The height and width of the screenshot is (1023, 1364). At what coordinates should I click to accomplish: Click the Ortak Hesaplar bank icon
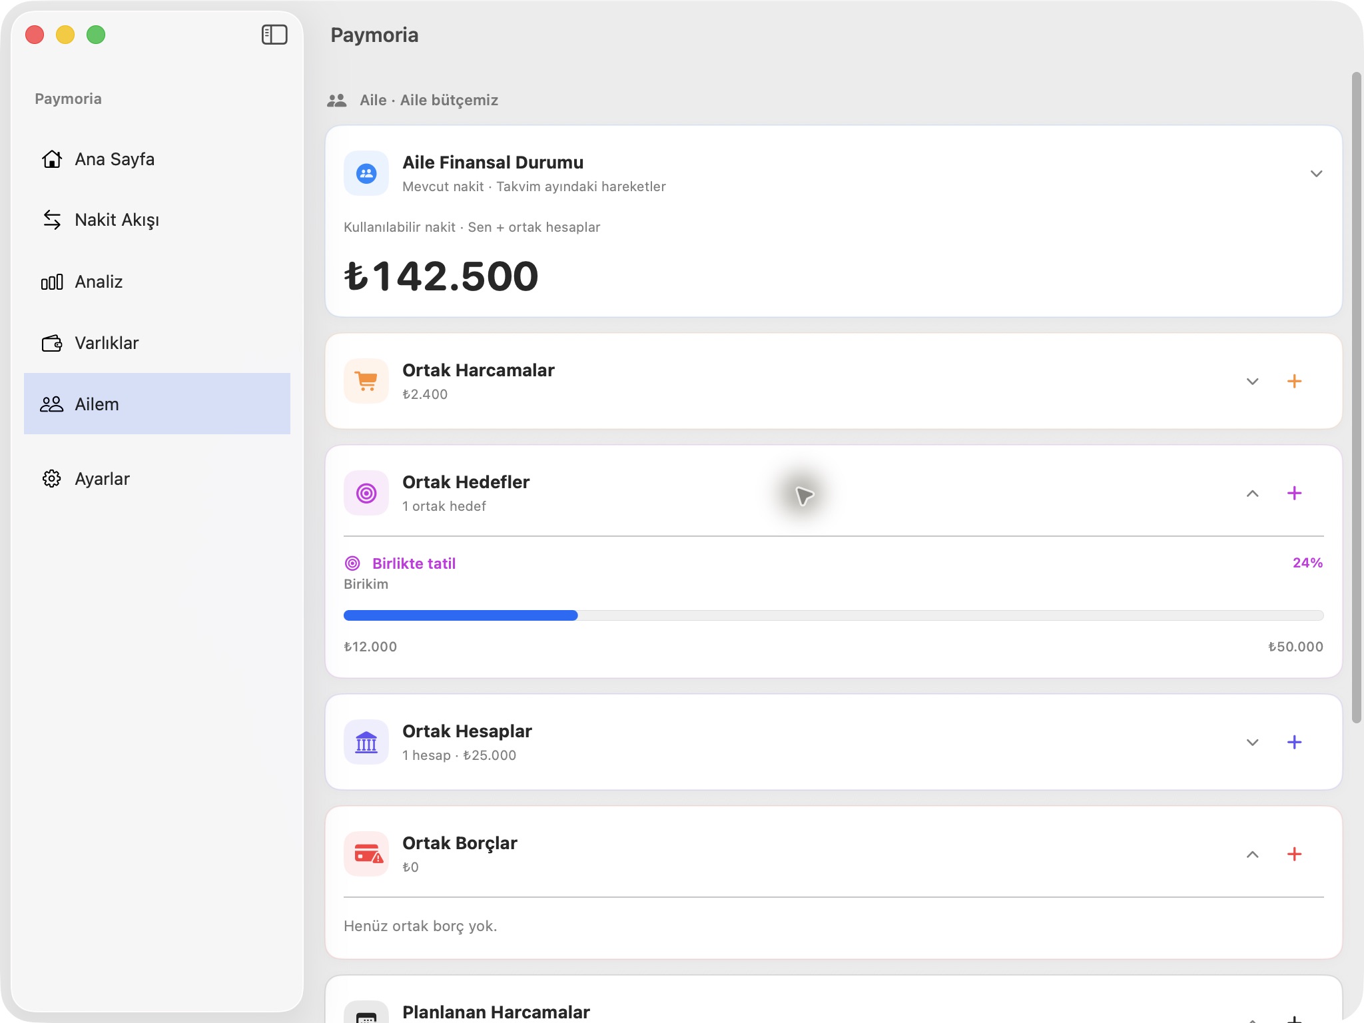point(366,742)
